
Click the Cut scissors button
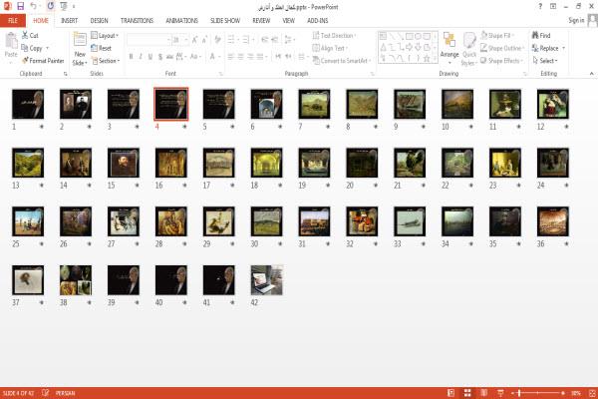tap(30, 35)
